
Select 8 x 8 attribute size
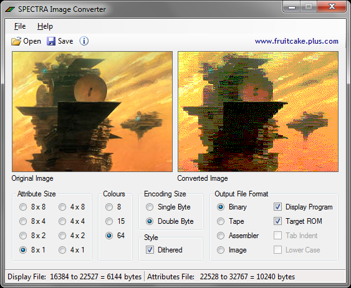pyautogui.click(x=23, y=207)
